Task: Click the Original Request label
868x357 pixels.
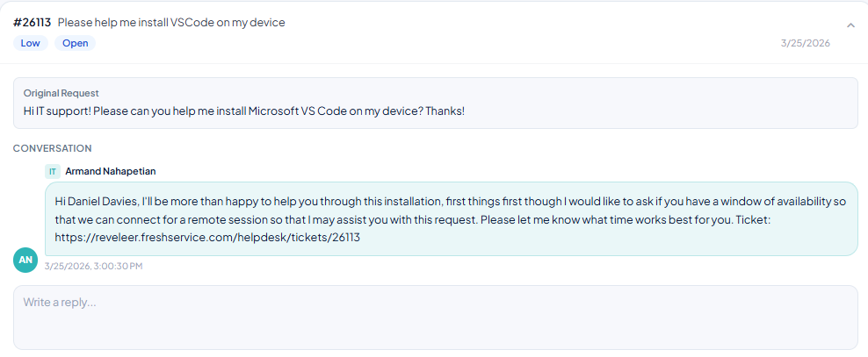Action: coord(61,93)
